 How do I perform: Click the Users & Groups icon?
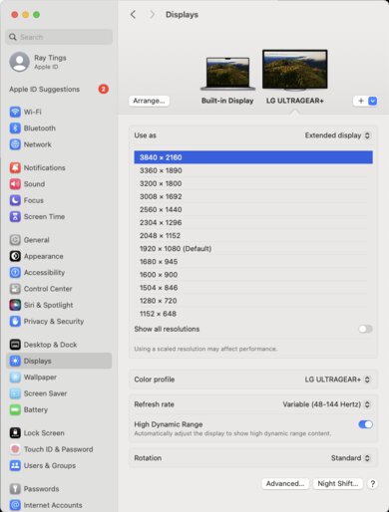[15, 465]
